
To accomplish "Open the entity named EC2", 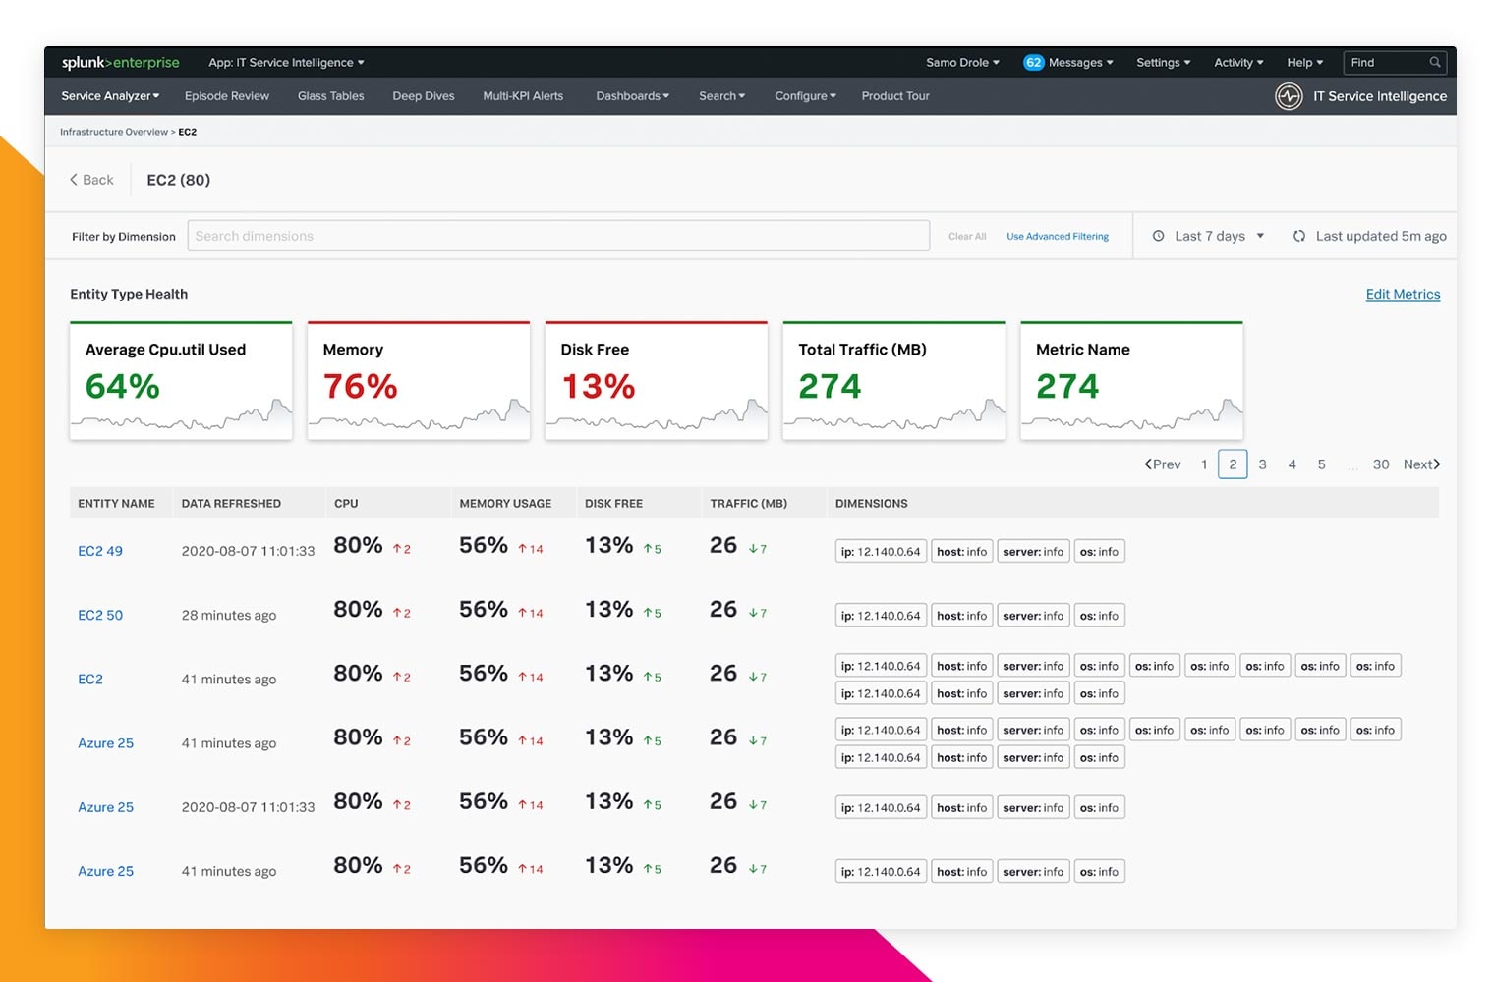I will [90, 679].
